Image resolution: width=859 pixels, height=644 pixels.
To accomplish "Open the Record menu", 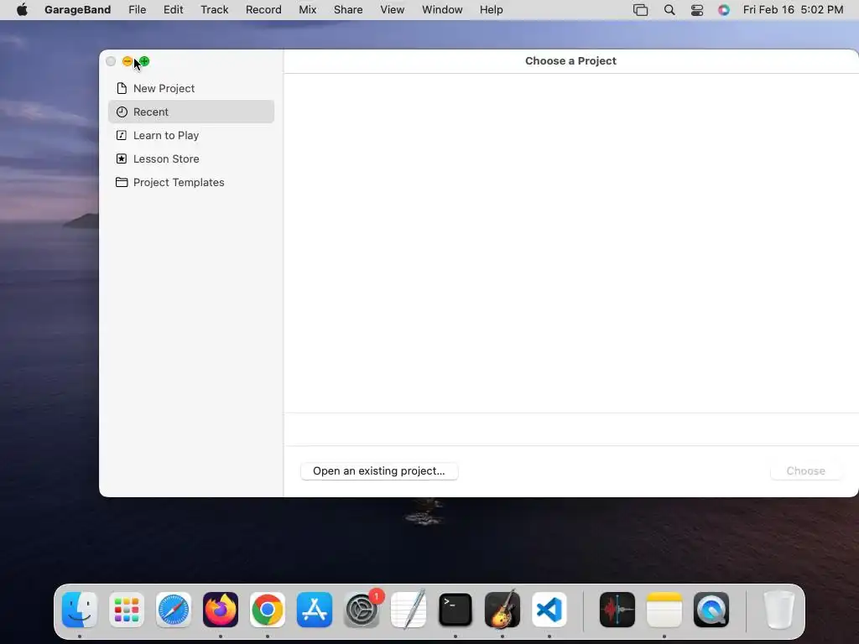I will coord(263,10).
